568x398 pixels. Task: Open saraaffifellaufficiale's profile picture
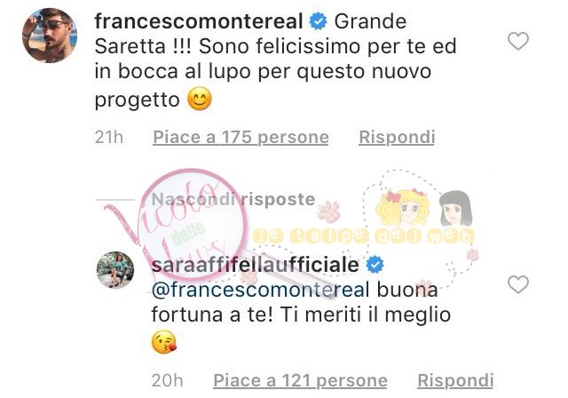click(115, 270)
